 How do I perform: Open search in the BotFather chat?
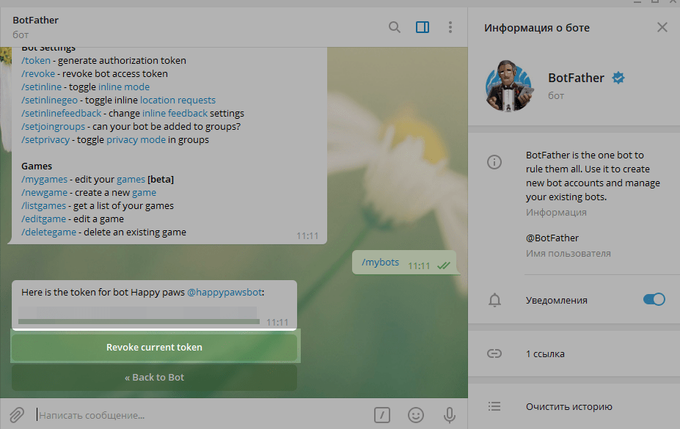(395, 28)
